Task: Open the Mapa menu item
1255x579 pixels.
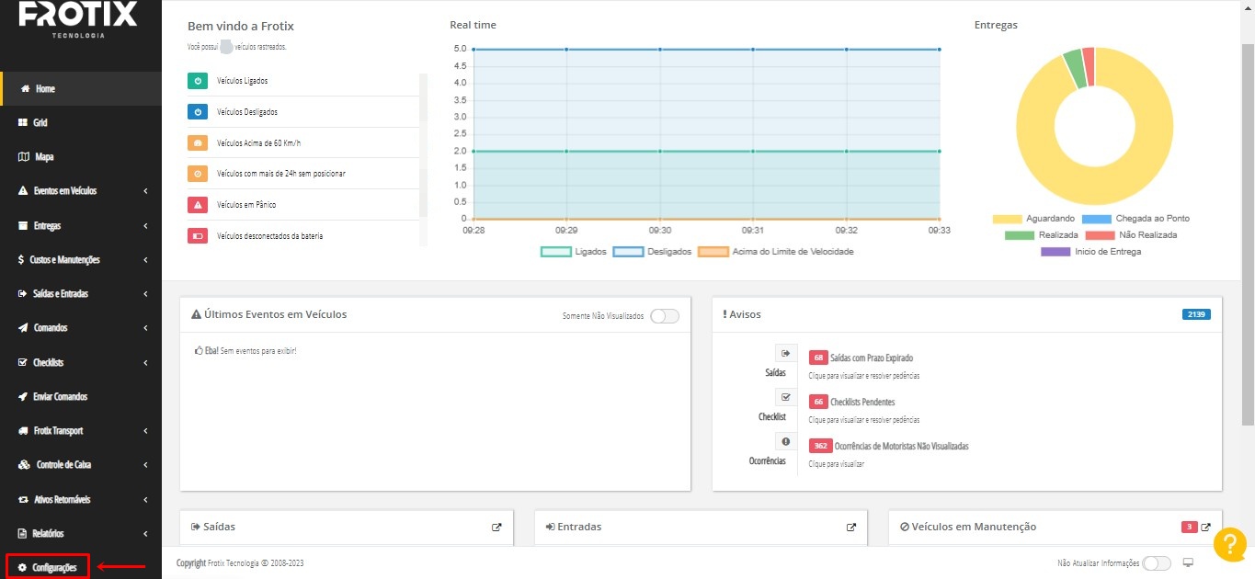Action: tap(43, 157)
